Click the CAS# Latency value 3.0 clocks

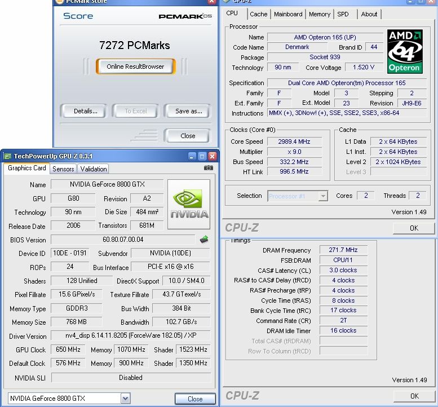tap(343, 270)
